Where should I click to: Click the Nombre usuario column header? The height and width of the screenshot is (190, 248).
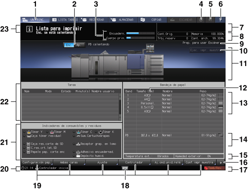point(103,91)
